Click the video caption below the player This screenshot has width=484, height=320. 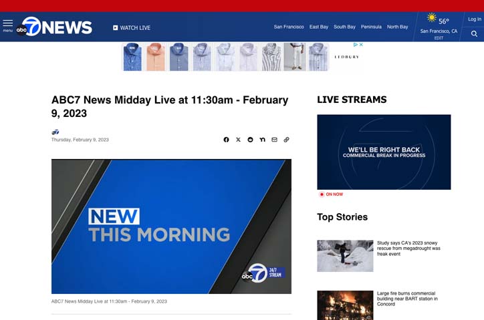(109, 301)
